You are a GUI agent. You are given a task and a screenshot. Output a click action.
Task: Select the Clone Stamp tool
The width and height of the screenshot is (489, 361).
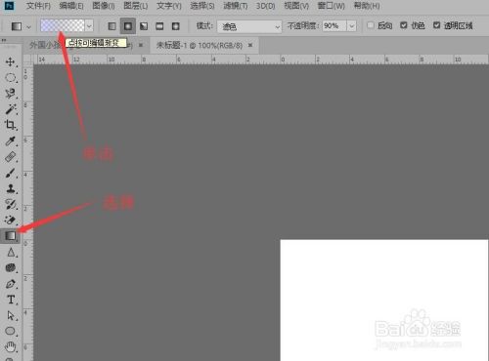[10, 188]
